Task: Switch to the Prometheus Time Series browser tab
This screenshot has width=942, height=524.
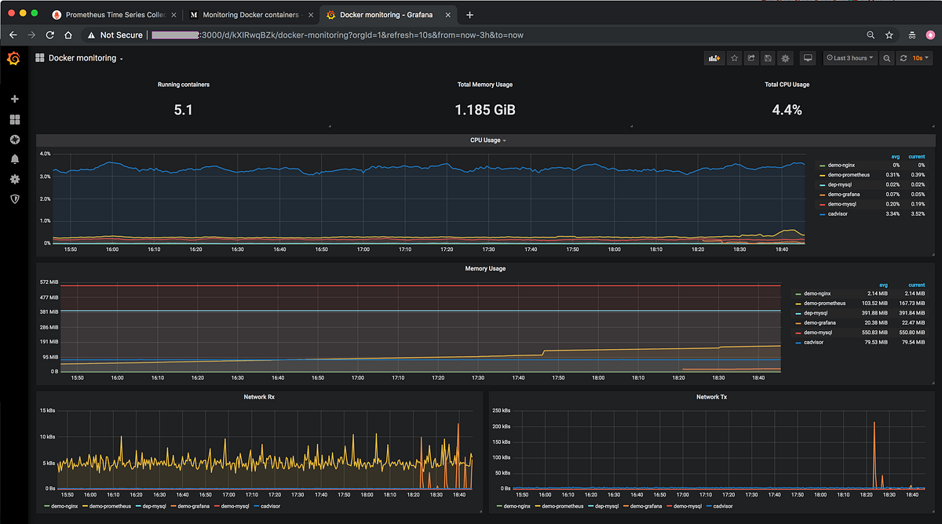Action: pos(114,14)
